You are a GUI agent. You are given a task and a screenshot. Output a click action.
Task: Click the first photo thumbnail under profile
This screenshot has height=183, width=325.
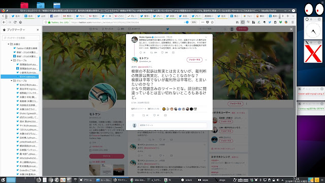pyautogui.click(x=94, y=170)
